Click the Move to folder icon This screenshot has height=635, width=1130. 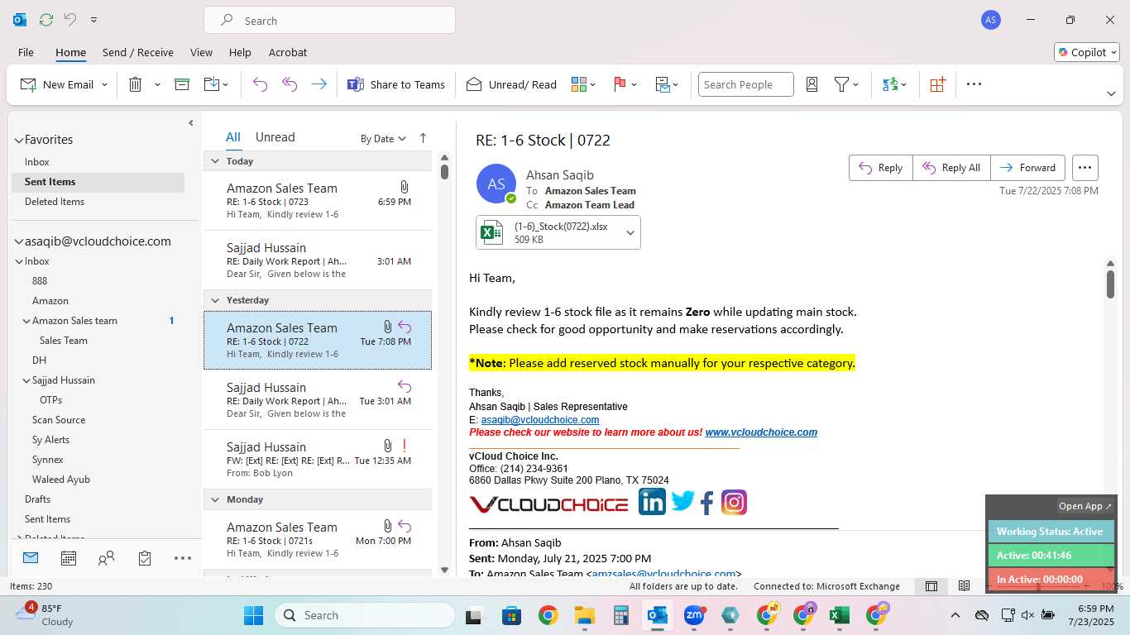(x=211, y=84)
